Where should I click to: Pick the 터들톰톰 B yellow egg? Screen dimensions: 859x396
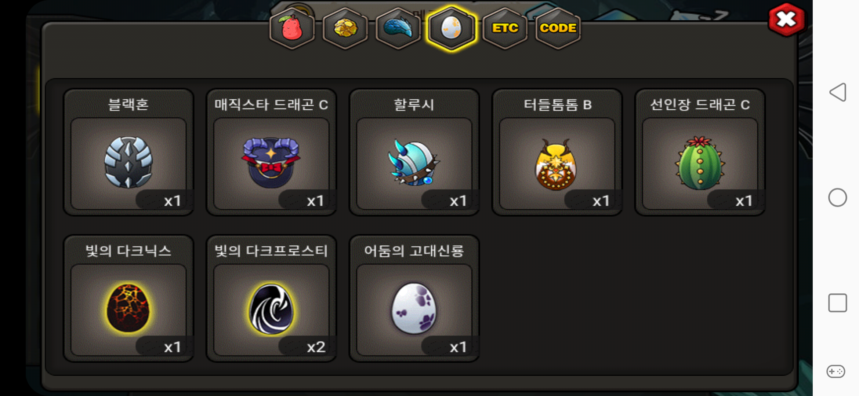coord(557,152)
